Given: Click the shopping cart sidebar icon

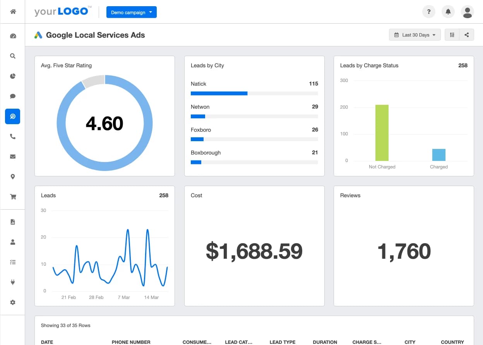Looking at the screenshot, I should pos(13,197).
